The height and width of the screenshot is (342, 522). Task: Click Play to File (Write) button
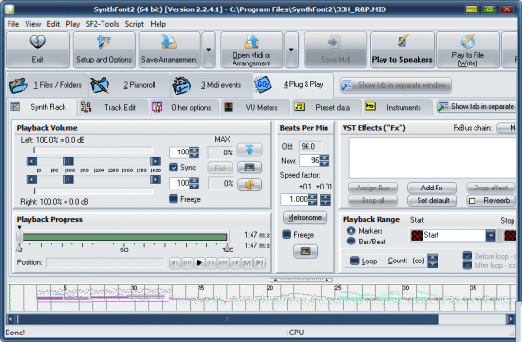[468, 50]
